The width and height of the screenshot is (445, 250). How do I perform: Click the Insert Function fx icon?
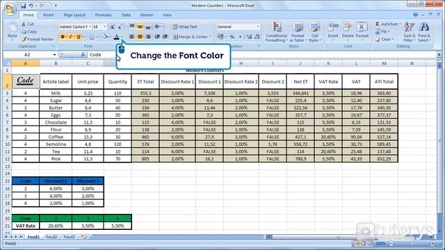(x=83, y=55)
